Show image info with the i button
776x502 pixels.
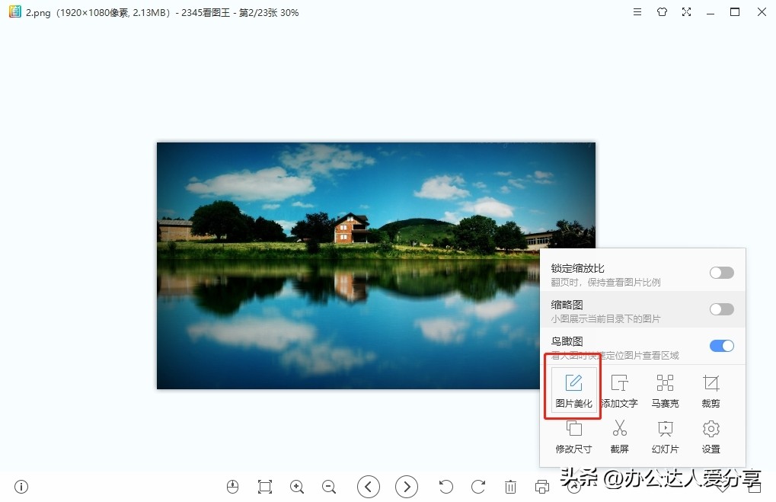tap(21, 486)
